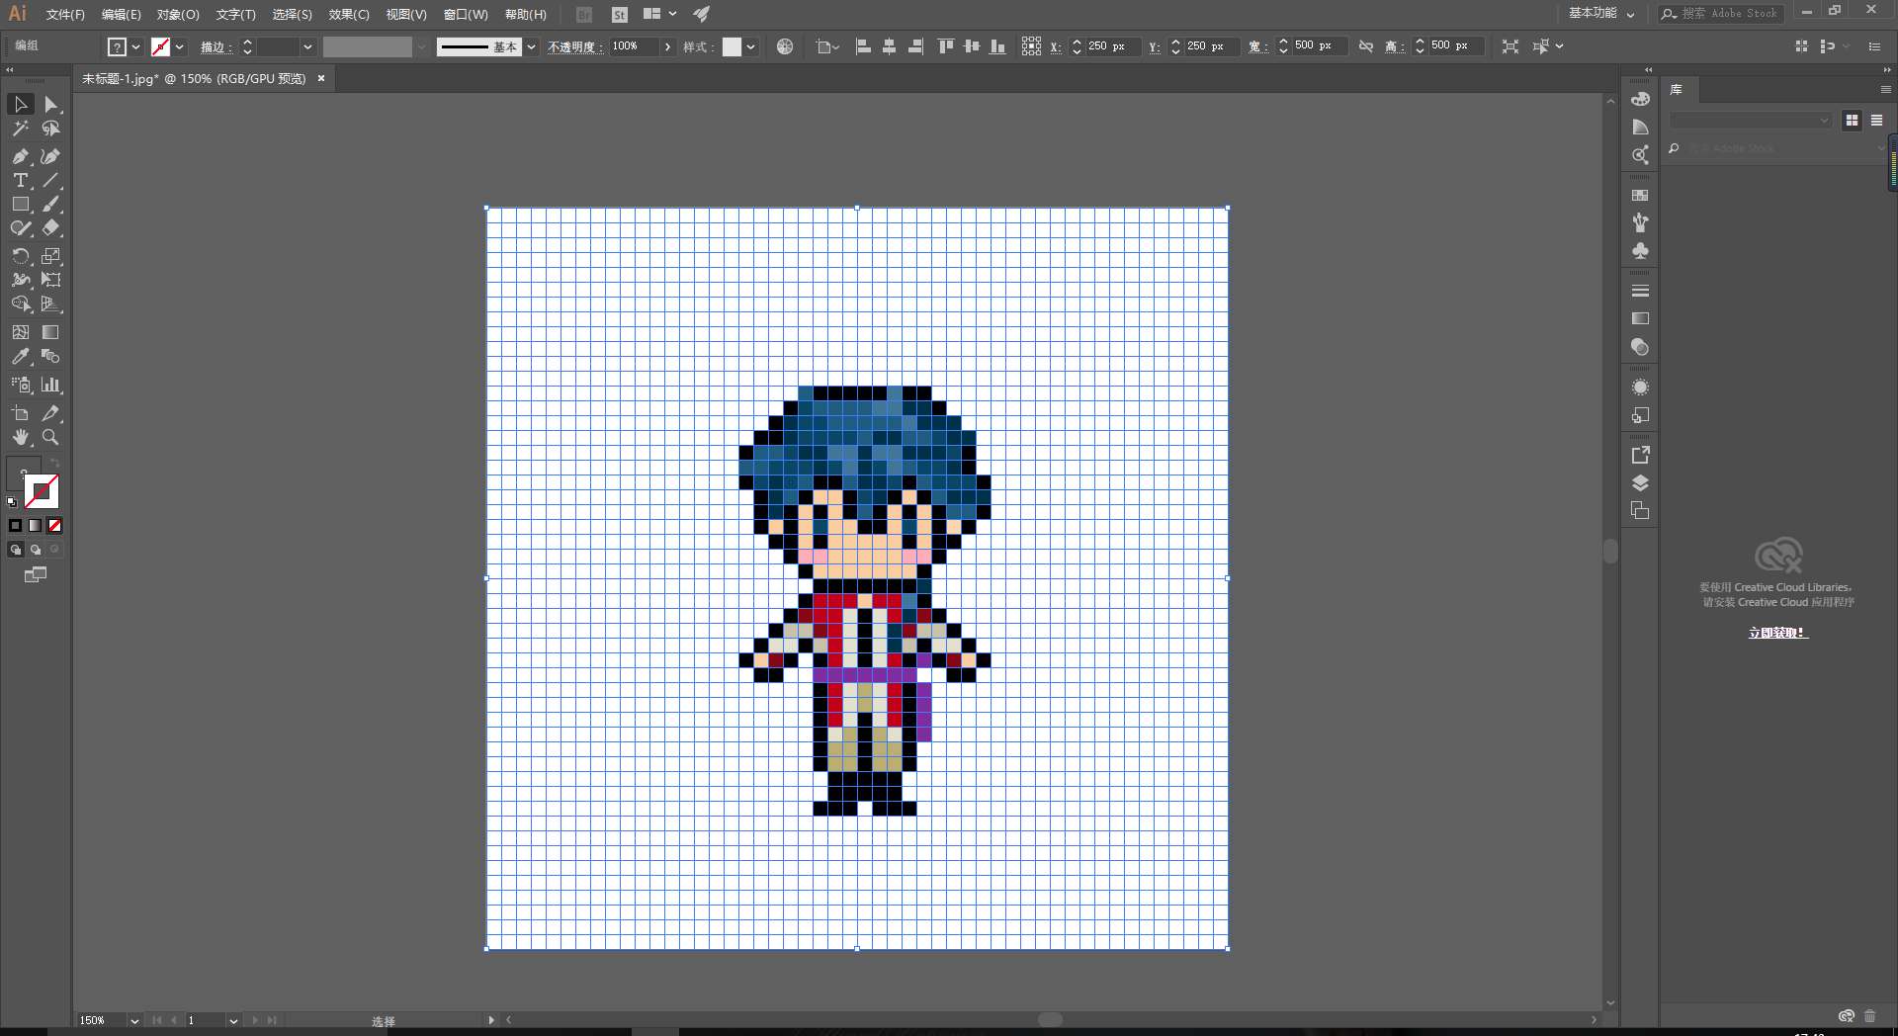
Task: Choose the Rotate tool
Action: (x=21, y=256)
